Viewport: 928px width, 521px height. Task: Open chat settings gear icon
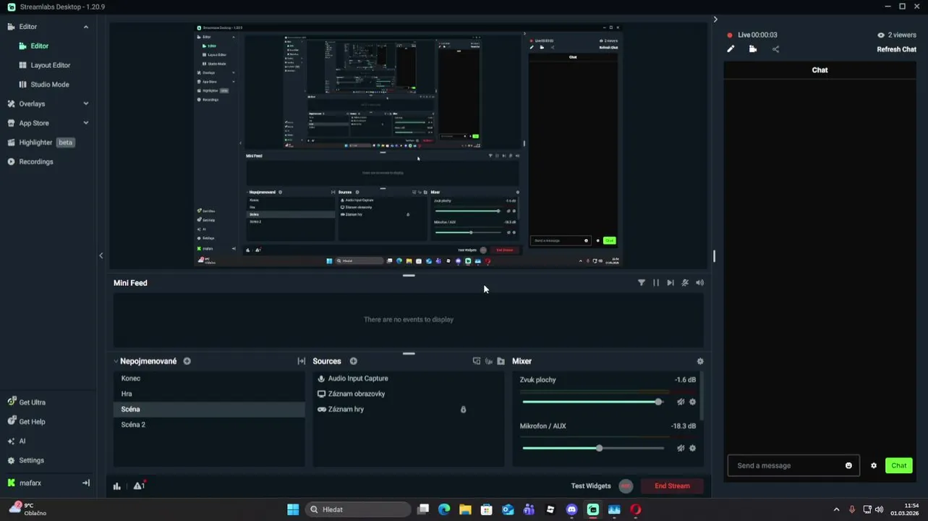(x=874, y=465)
